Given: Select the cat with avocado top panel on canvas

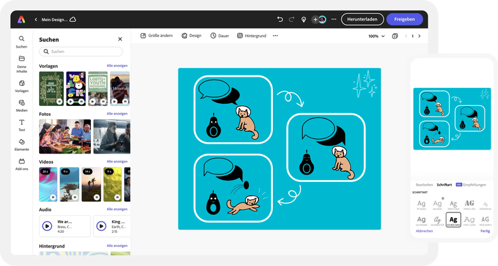Looking at the screenshot, I should tap(233, 110).
